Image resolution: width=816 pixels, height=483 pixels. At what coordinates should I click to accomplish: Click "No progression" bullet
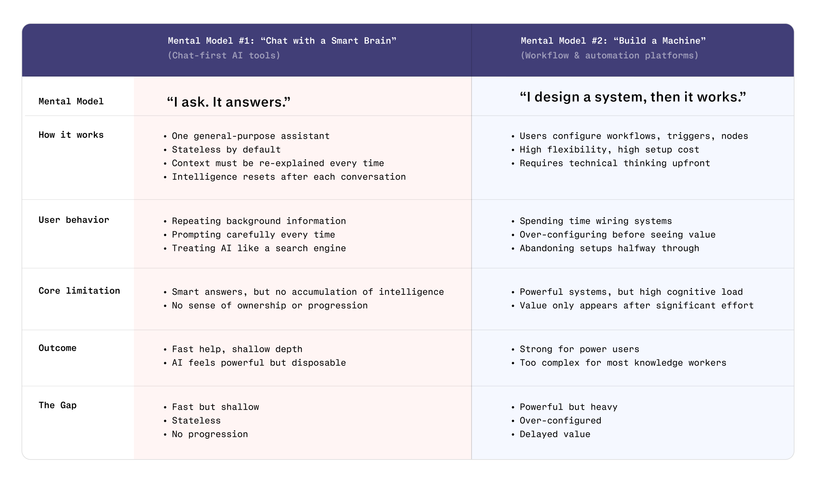click(210, 434)
